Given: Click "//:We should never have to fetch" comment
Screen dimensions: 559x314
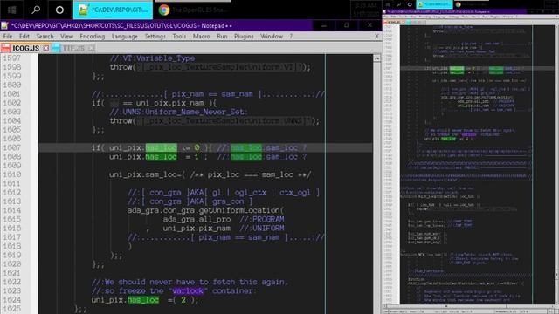Looking at the screenshot, I should (x=163, y=282).
